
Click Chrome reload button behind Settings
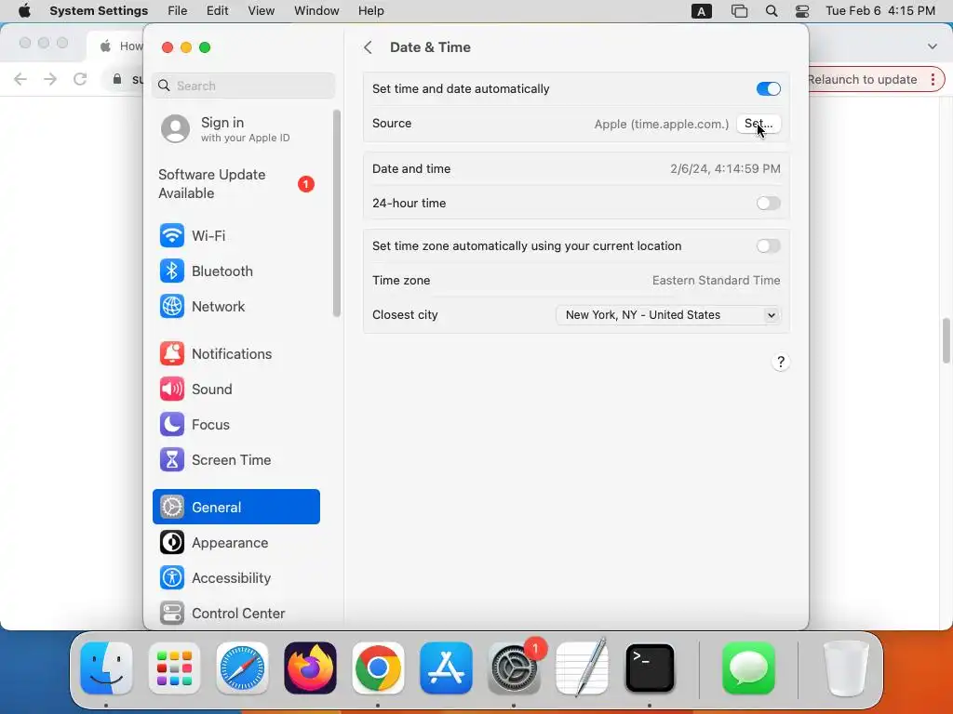[80, 79]
